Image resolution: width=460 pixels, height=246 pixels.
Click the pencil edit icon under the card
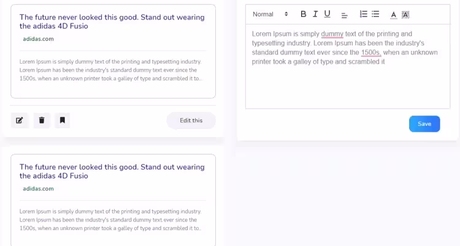pos(20,121)
